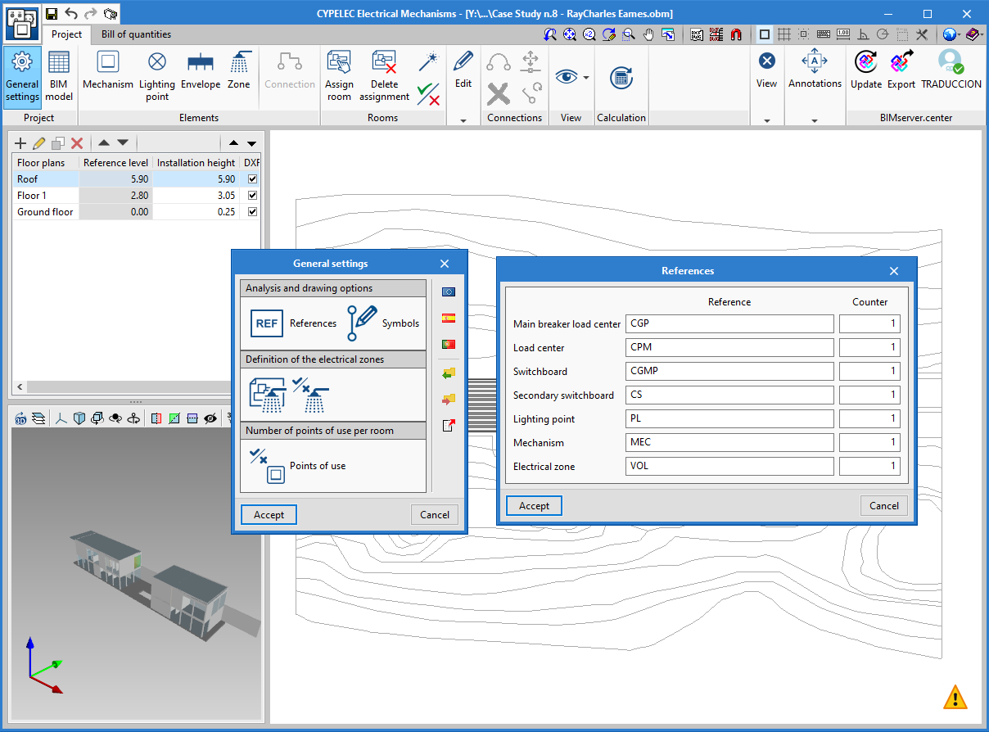
Task: Select the Mechanism element tool
Action: [x=108, y=70]
